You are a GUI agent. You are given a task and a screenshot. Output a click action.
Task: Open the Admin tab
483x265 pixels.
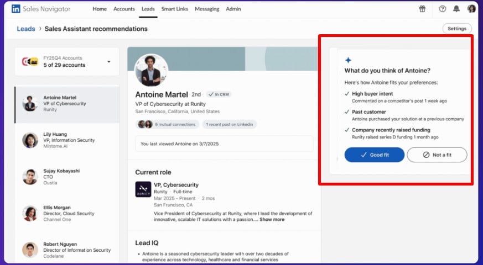tap(233, 9)
